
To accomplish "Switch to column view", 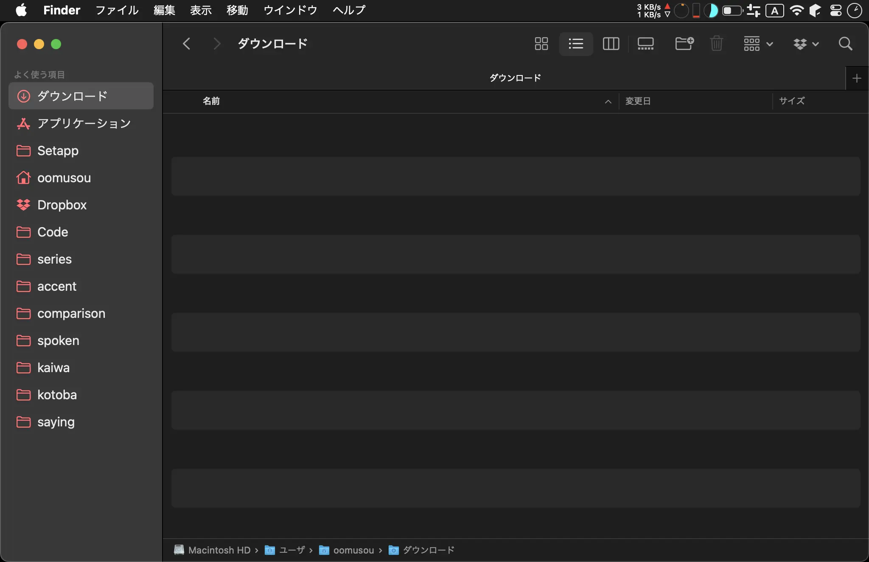I will 611,44.
